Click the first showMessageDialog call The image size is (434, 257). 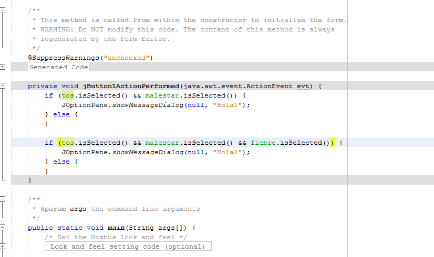point(148,105)
